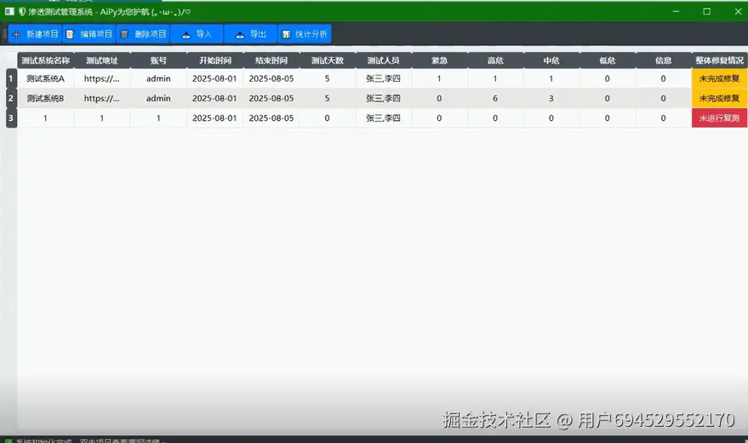
Task: Click the green status icon in status bar
Action: tap(9, 440)
